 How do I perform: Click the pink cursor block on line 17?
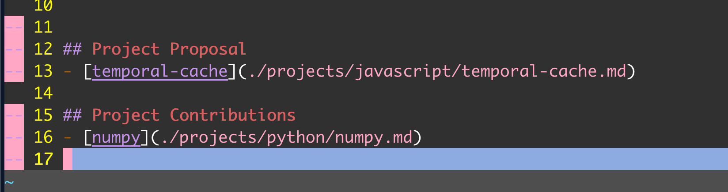point(68,159)
